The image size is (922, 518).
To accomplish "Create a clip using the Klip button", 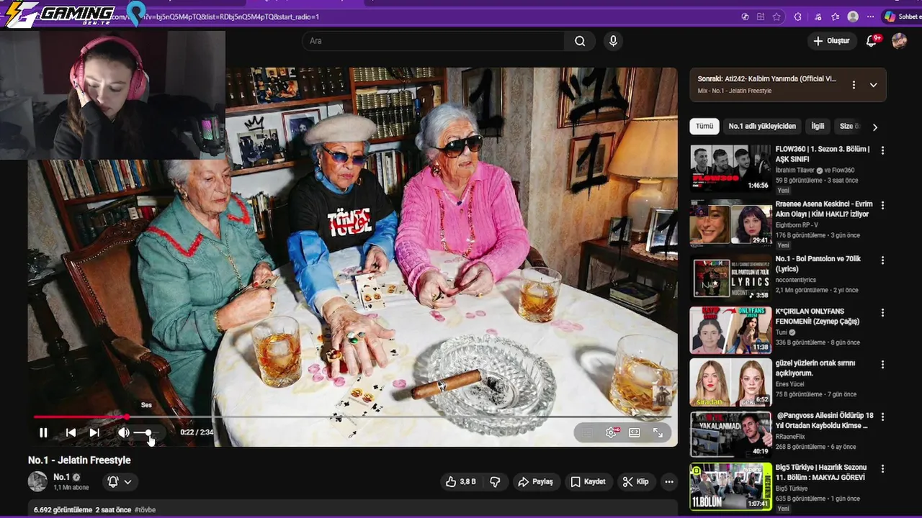I will pyautogui.click(x=635, y=481).
